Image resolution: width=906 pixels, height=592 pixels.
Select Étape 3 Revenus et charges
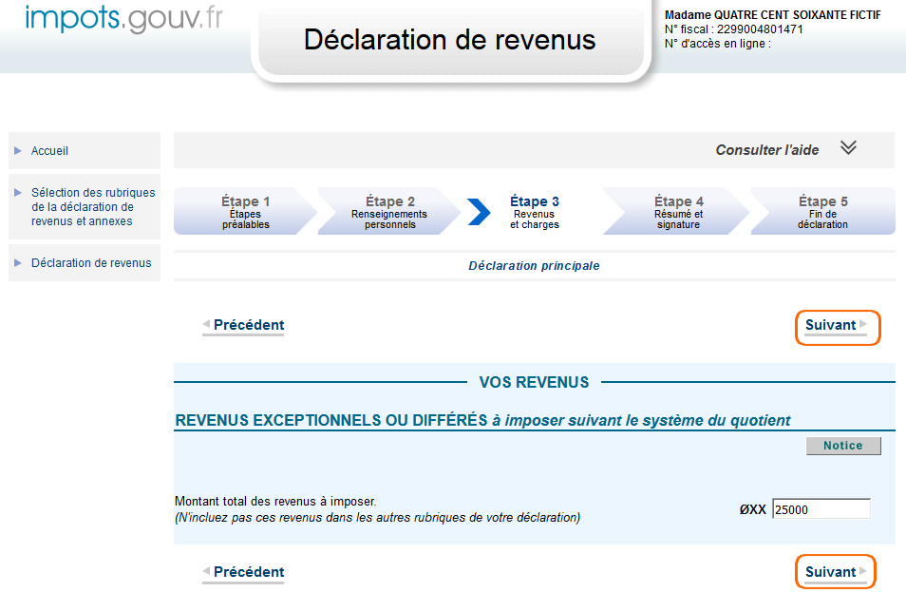535,212
